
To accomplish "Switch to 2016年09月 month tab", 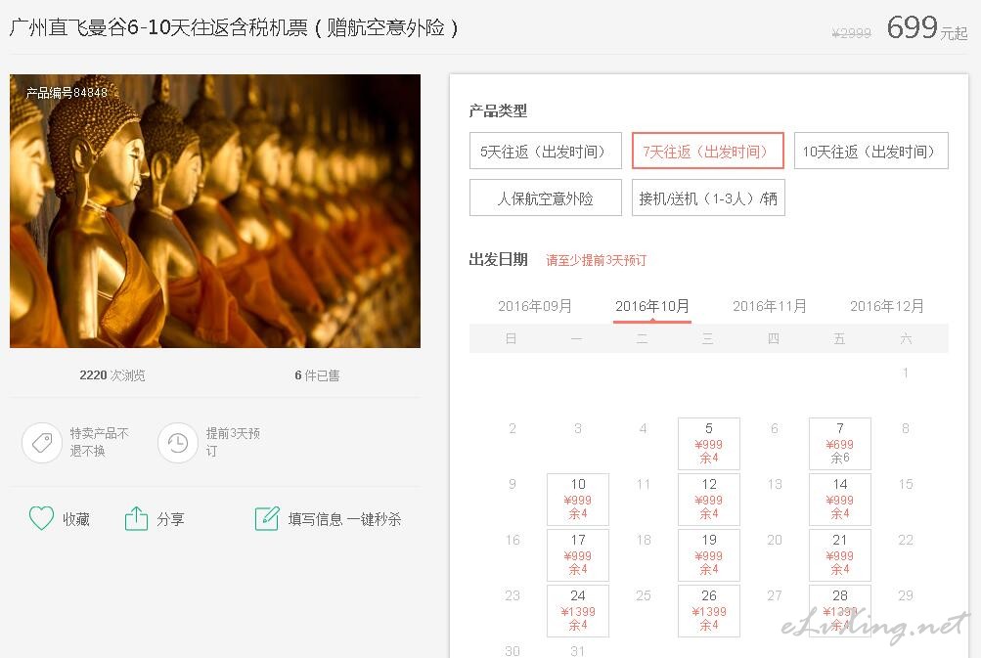I will 535,306.
